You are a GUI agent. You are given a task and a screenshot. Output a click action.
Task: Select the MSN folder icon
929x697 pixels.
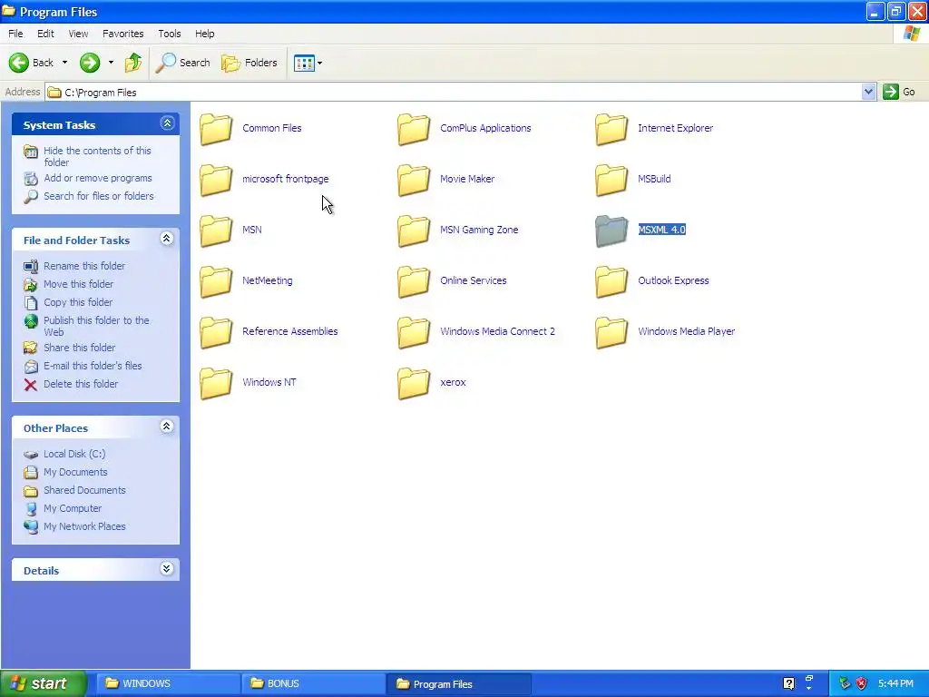tap(216, 231)
